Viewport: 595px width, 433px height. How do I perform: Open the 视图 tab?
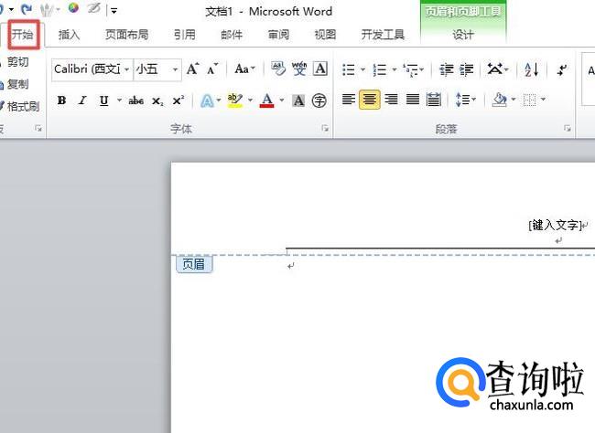[x=325, y=35]
